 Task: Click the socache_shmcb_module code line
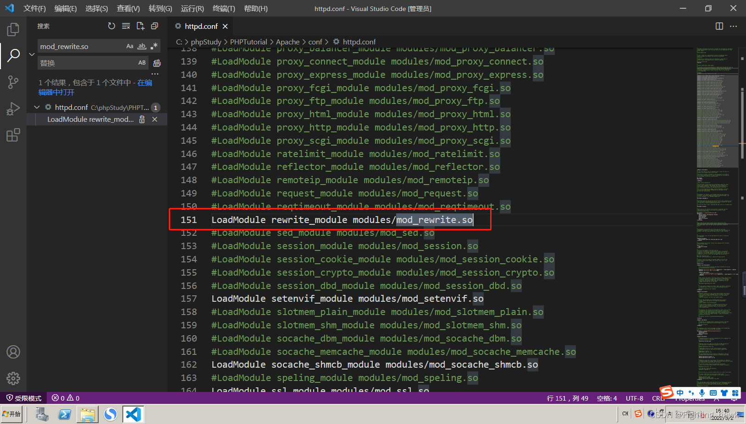pyautogui.click(x=375, y=364)
